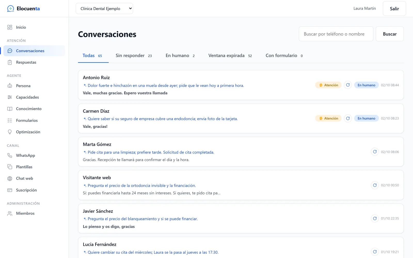
Task: Click the Respuestas clipboard icon
Action: 10,62
